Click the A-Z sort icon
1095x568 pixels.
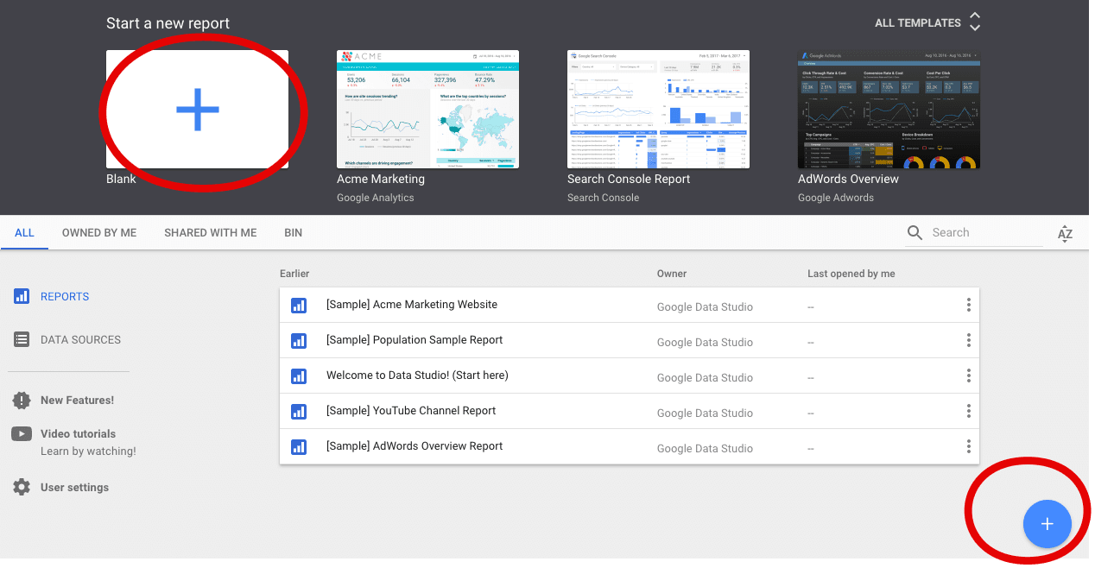pyautogui.click(x=1065, y=233)
